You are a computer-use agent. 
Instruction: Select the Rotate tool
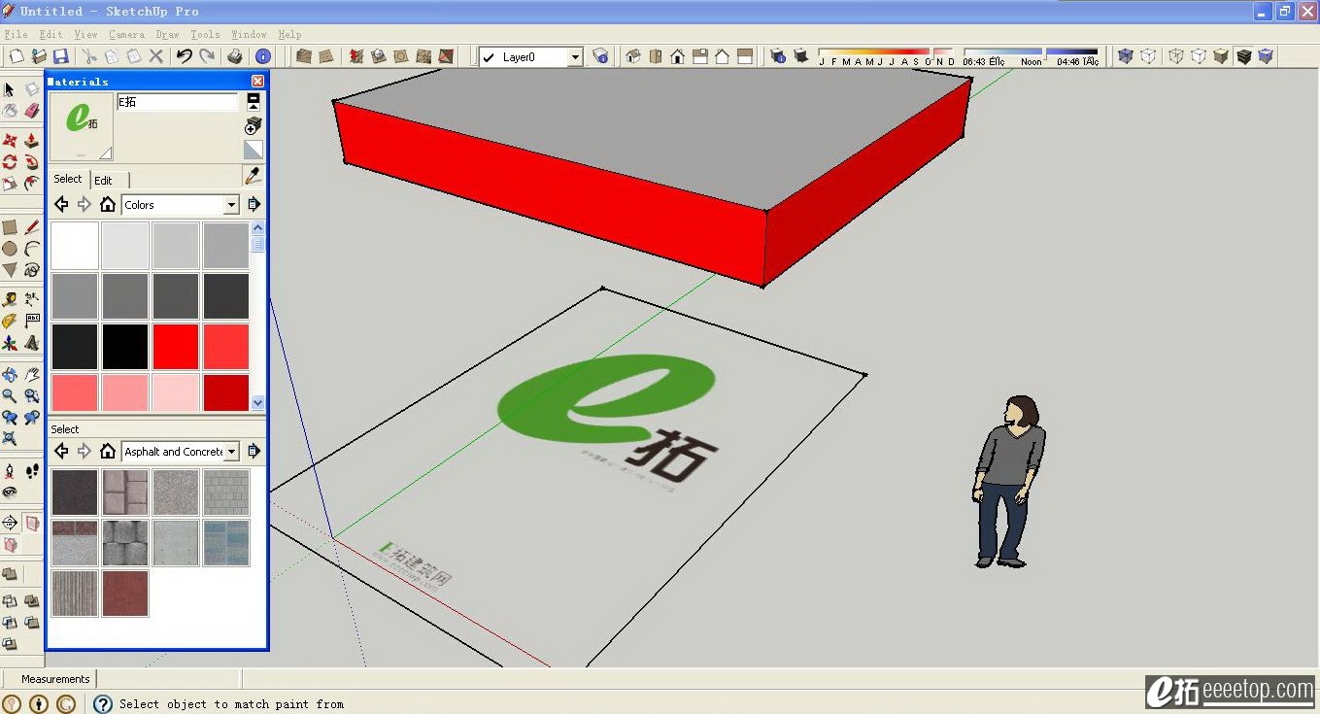(10, 162)
